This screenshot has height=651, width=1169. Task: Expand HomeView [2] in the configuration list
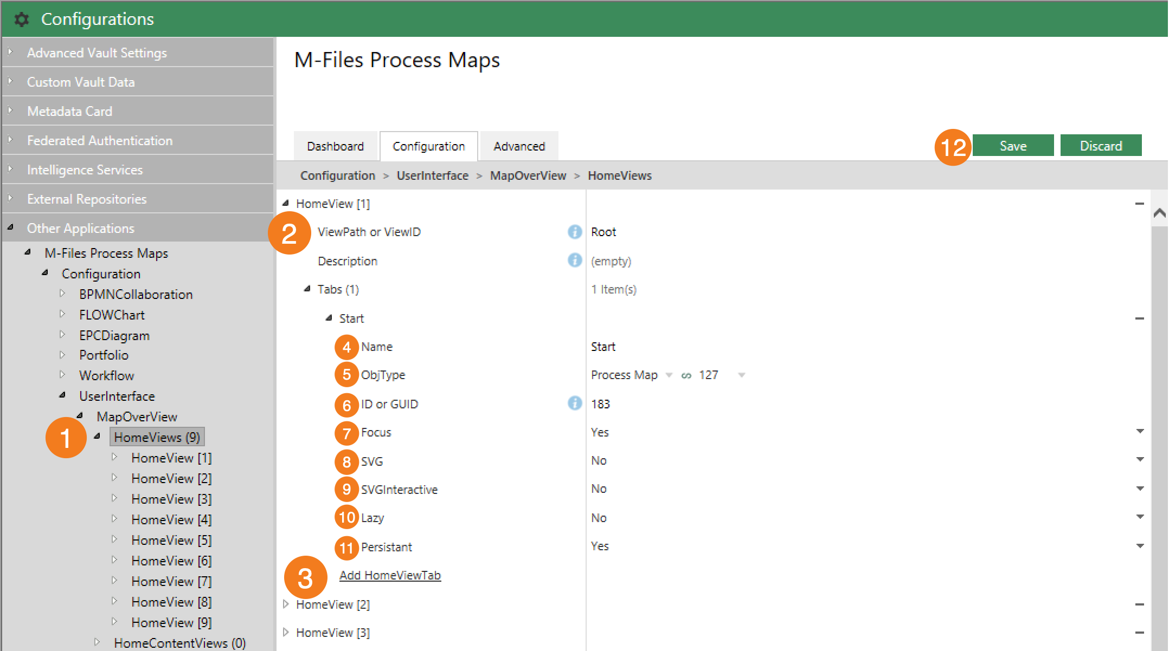[x=286, y=604]
